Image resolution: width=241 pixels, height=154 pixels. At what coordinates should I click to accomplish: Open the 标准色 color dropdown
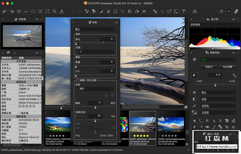218,106
